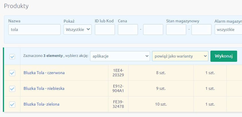The width and height of the screenshot is (242, 117).
Task: Uncheck Bluzka Tola - czerwona checkbox
Action: point(12,73)
